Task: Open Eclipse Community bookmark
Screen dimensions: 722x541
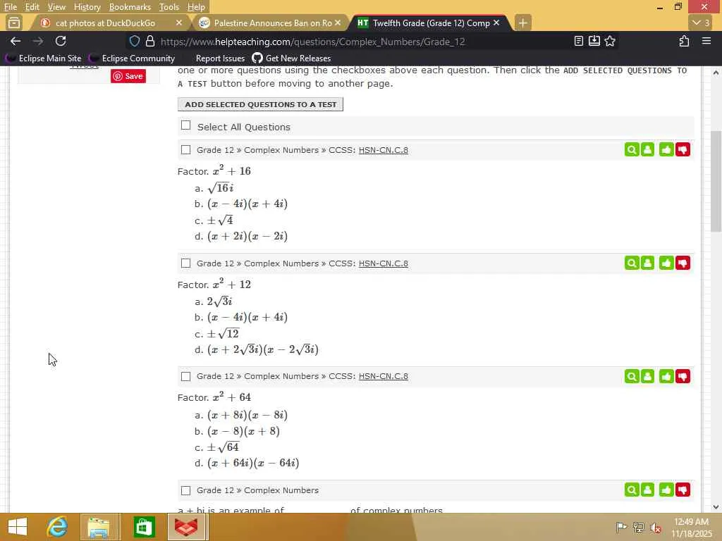Action: pyautogui.click(x=132, y=58)
